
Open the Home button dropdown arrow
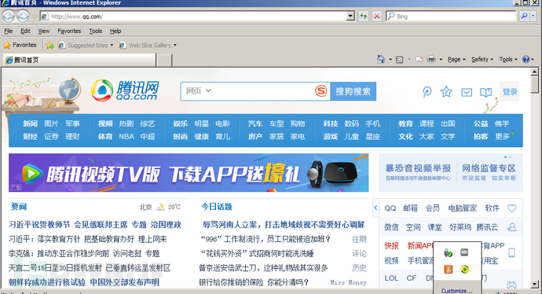pos(390,60)
